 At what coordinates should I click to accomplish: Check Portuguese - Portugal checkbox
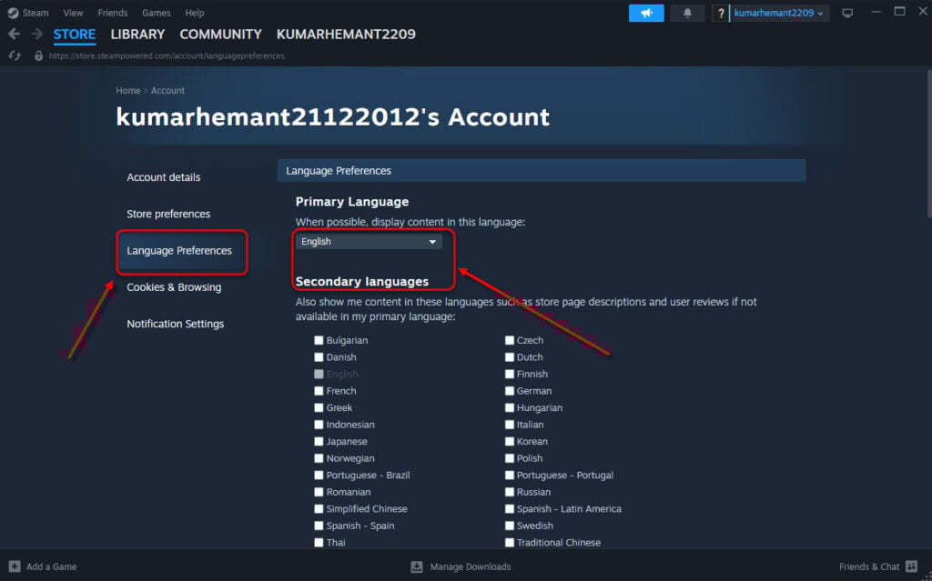point(510,475)
